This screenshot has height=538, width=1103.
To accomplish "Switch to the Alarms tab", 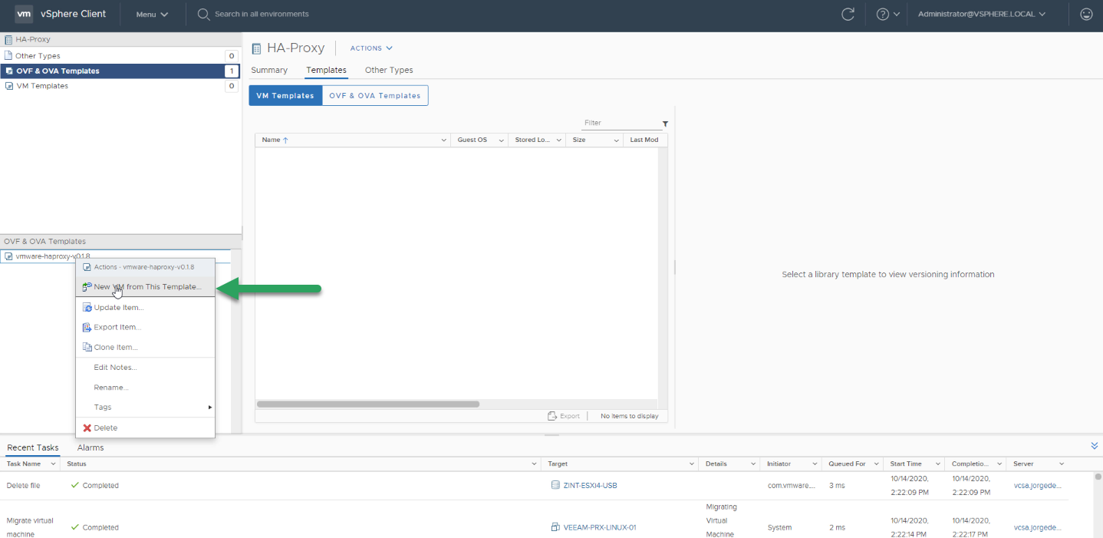I will [91, 447].
